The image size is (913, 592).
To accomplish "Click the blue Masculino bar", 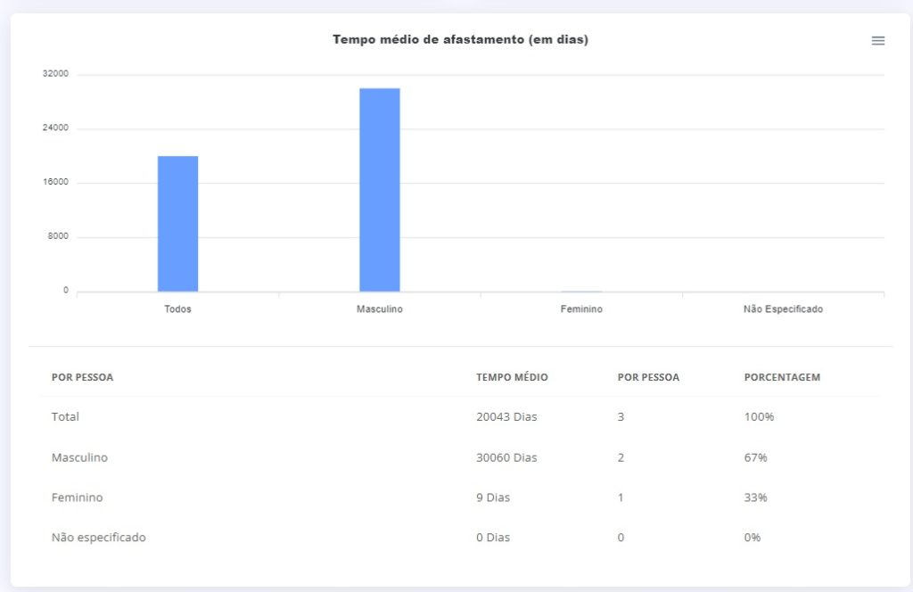I will coord(380,190).
